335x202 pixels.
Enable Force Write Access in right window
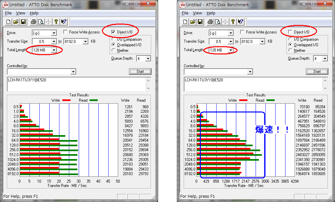point(242,32)
